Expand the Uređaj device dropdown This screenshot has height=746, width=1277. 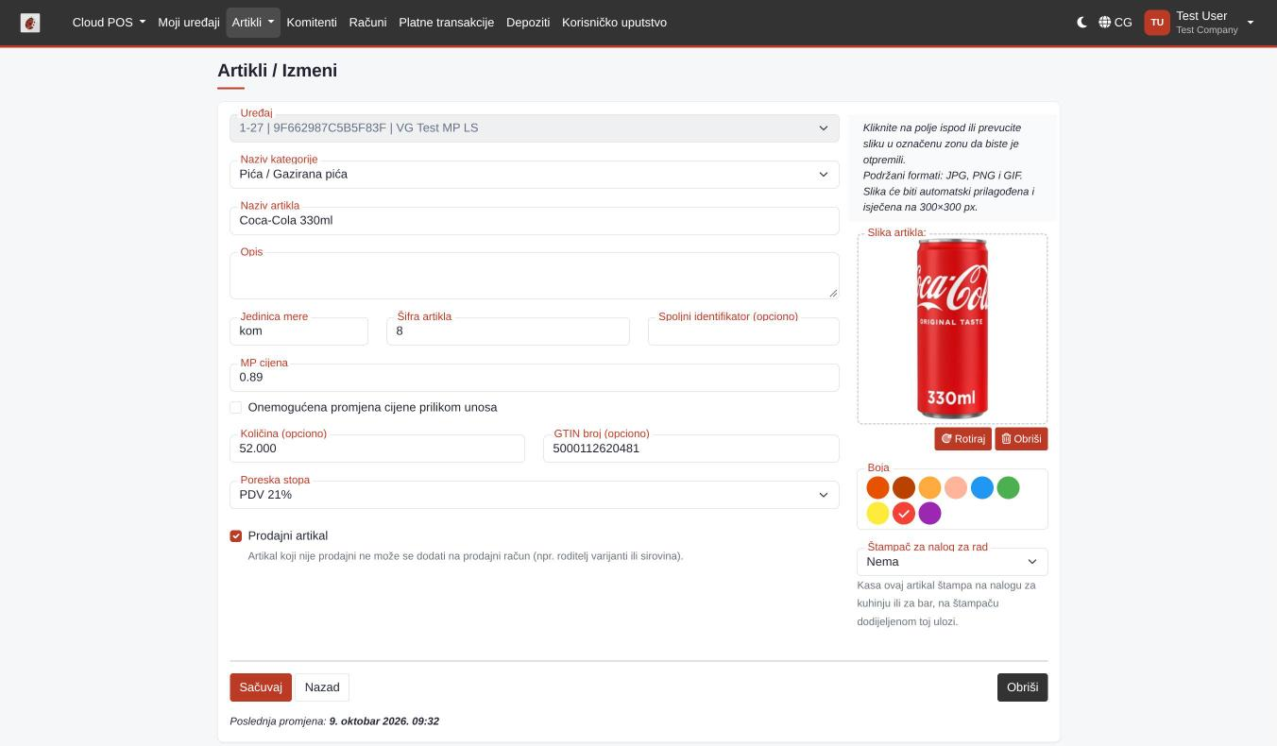pyautogui.click(x=535, y=128)
